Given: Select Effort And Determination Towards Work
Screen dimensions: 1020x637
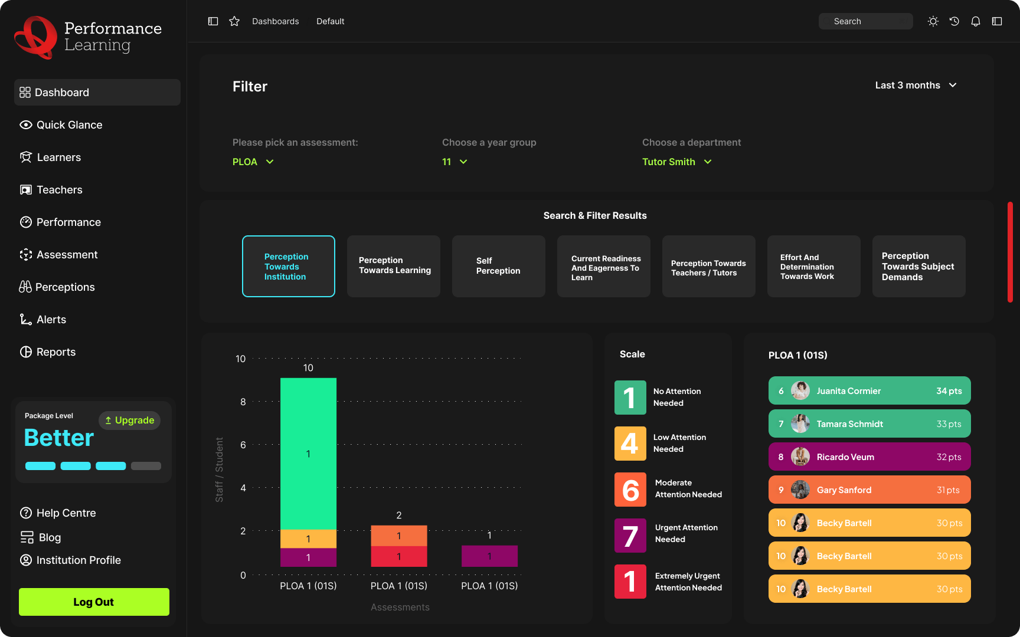Looking at the screenshot, I should tap(814, 267).
